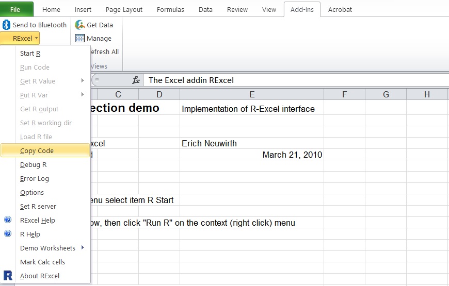449x286 pixels.
Task: Click Send to Bluetooth button
Action: (35, 25)
